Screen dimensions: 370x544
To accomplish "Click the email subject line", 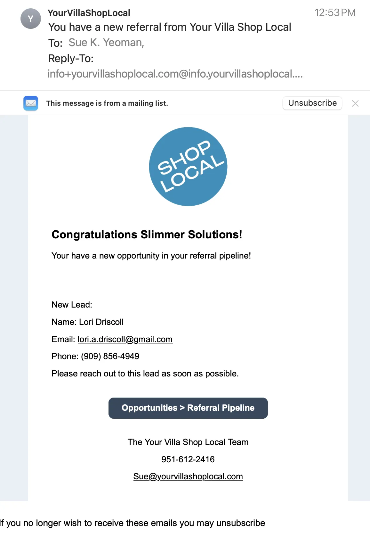I will tap(170, 27).
